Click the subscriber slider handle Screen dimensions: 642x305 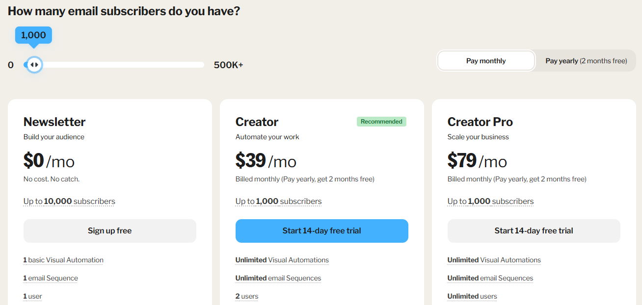point(34,65)
